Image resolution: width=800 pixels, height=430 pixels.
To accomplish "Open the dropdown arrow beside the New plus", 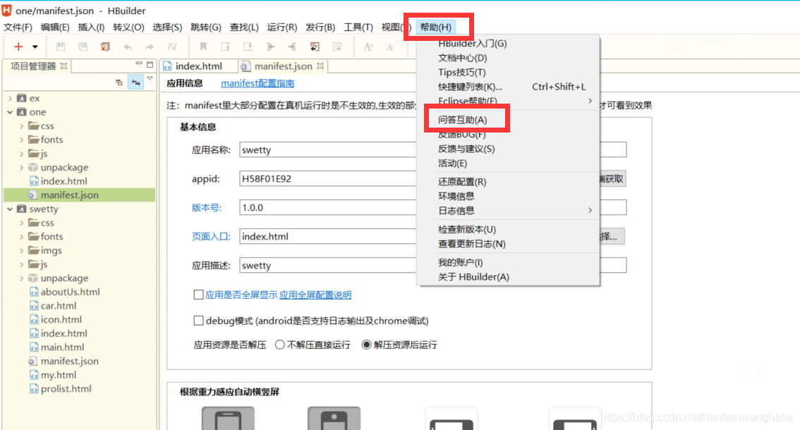I will 35,47.
